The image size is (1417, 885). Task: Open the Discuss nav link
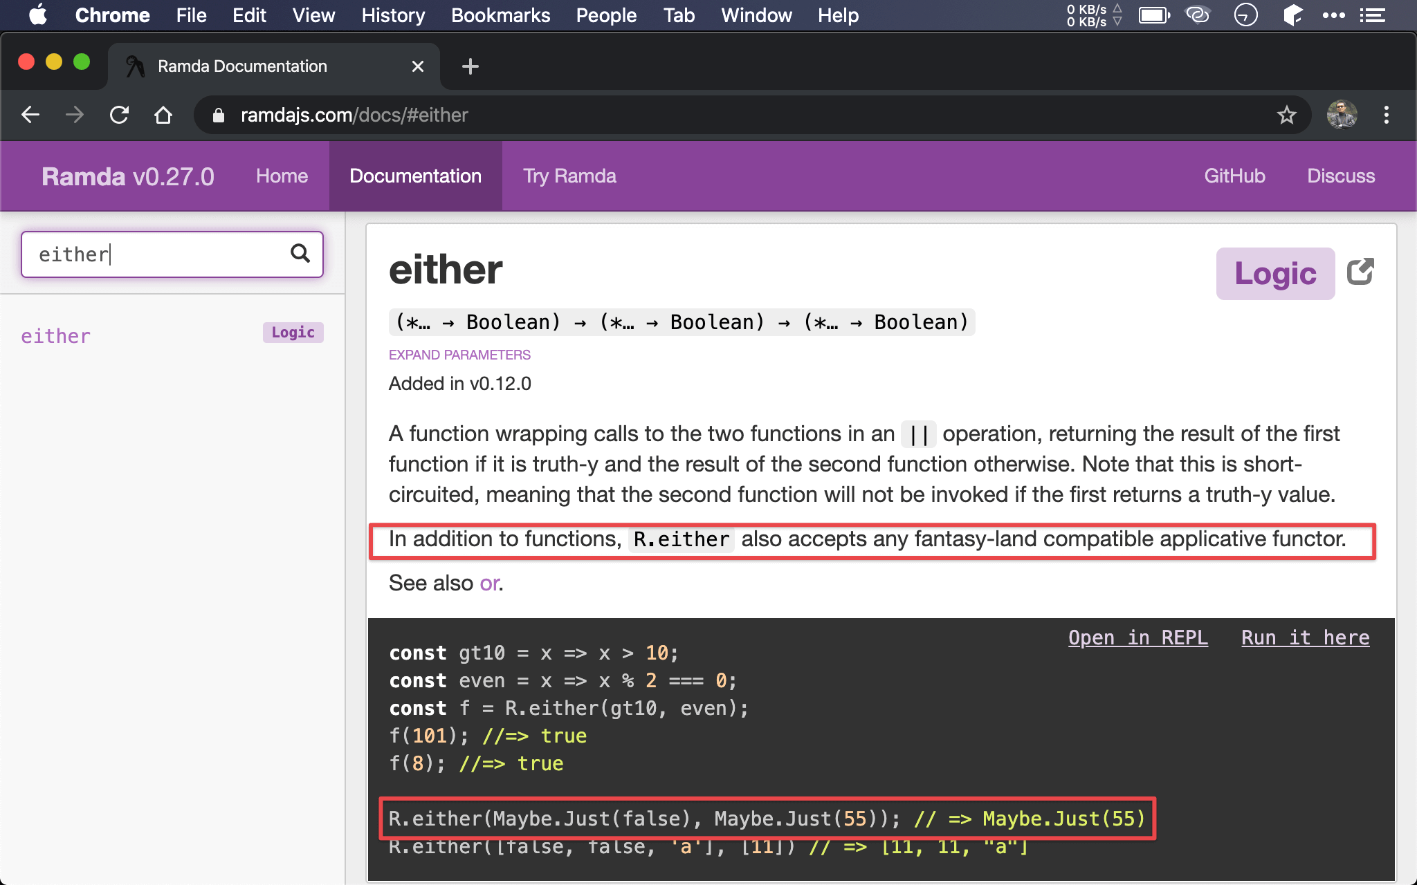1341,176
